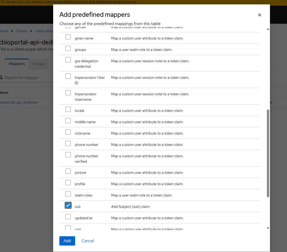The width and height of the screenshot is (287, 252).
Task: Click the 'phone number verified' mapper name
Action: 86,159
